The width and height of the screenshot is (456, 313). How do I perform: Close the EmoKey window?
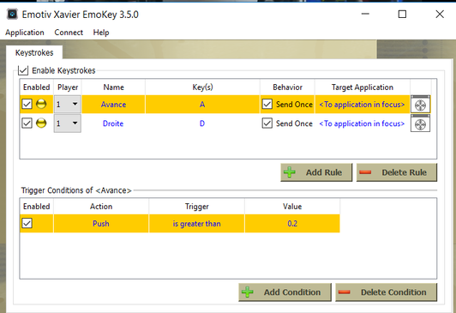[x=440, y=14]
